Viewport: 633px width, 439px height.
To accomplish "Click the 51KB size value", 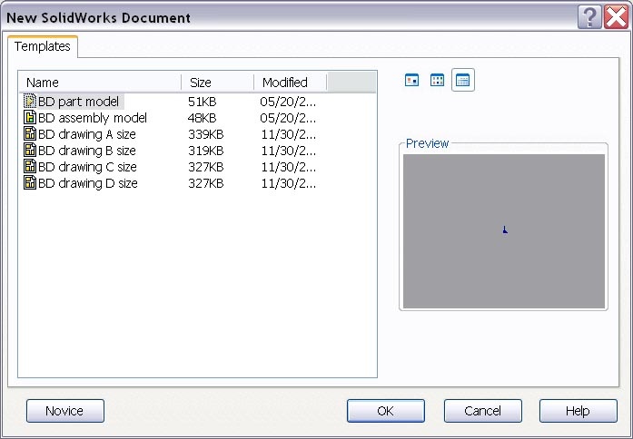I will [x=202, y=102].
